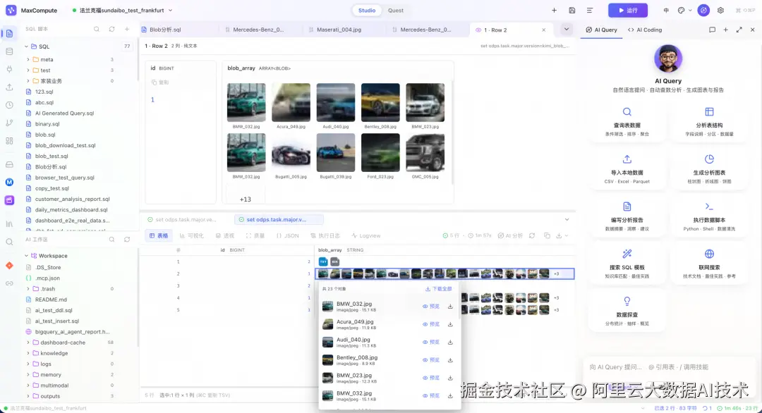The image size is (762, 413).
Task: Open the 查询表数据 card
Action: [x=627, y=123]
